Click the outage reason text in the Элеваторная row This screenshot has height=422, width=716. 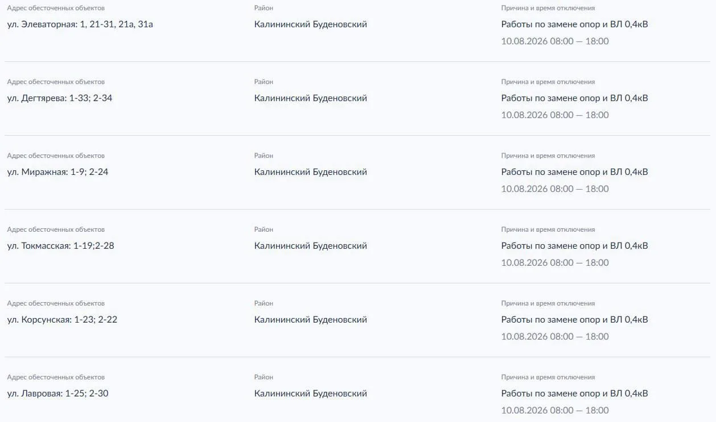point(575,24)
